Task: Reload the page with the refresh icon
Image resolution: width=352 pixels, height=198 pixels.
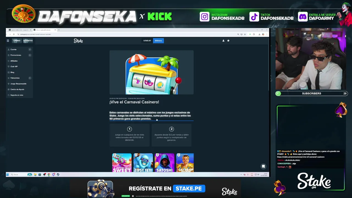Action: pyautogui.click(x=14, y=34)
